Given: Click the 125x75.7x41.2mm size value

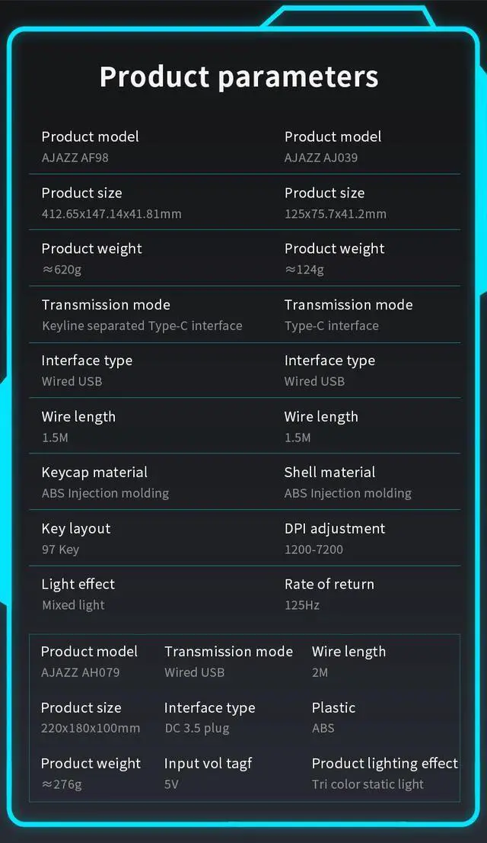Looking at the screenshot, I should pos(335,213).
